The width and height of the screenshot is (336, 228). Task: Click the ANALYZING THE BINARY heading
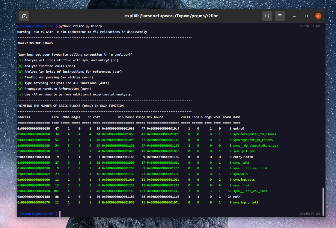pyautogui.click(x=35, y=43)
